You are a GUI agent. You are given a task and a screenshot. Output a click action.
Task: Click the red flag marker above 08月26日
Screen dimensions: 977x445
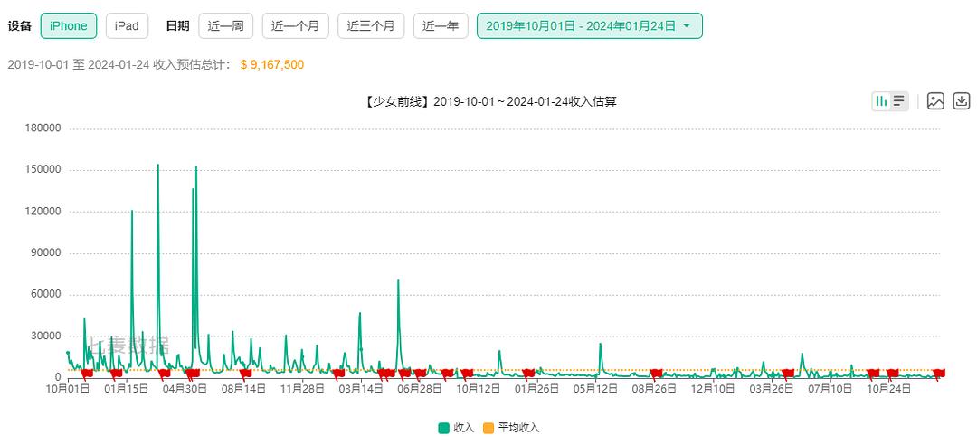(656, 374)
